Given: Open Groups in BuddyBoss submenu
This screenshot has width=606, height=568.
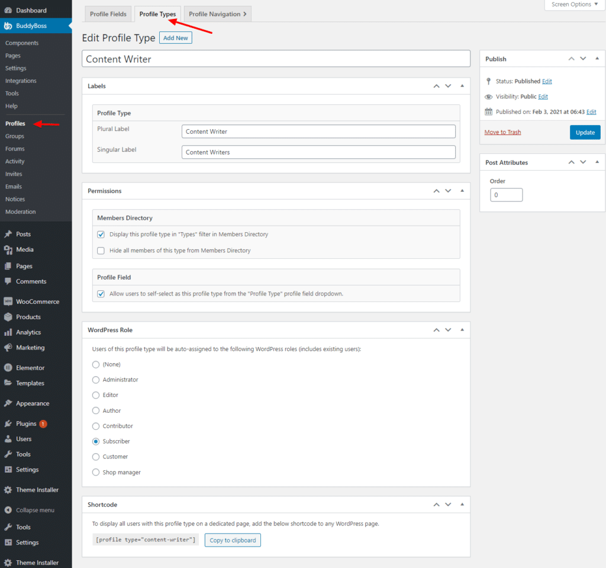Looking at the screenshot, I should [15, 136].
